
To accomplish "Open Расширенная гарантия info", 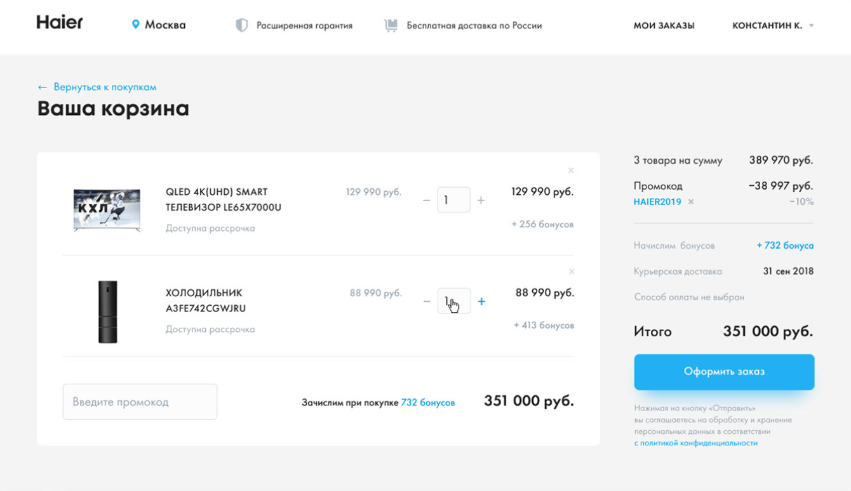I will pos(304,26).
